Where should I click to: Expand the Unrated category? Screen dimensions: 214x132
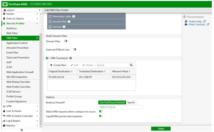pos(50,27)
